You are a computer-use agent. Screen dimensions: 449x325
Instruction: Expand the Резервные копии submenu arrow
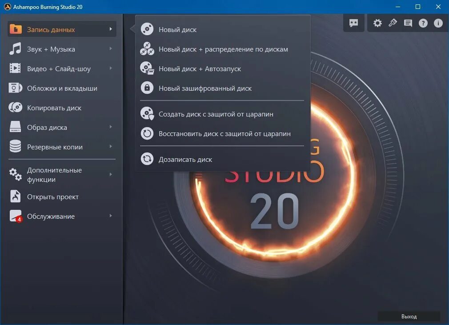tap(111, 146)
